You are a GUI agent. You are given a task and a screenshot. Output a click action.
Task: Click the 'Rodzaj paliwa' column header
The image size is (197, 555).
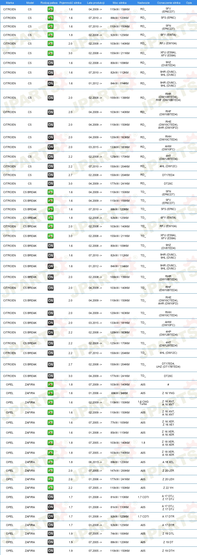49,3
